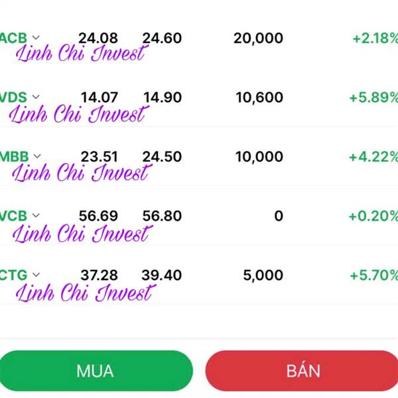The width and height of the screenshot is (398, 398).
Task: Click VDS market price 14.90
Action: click(x=163, y=98)
